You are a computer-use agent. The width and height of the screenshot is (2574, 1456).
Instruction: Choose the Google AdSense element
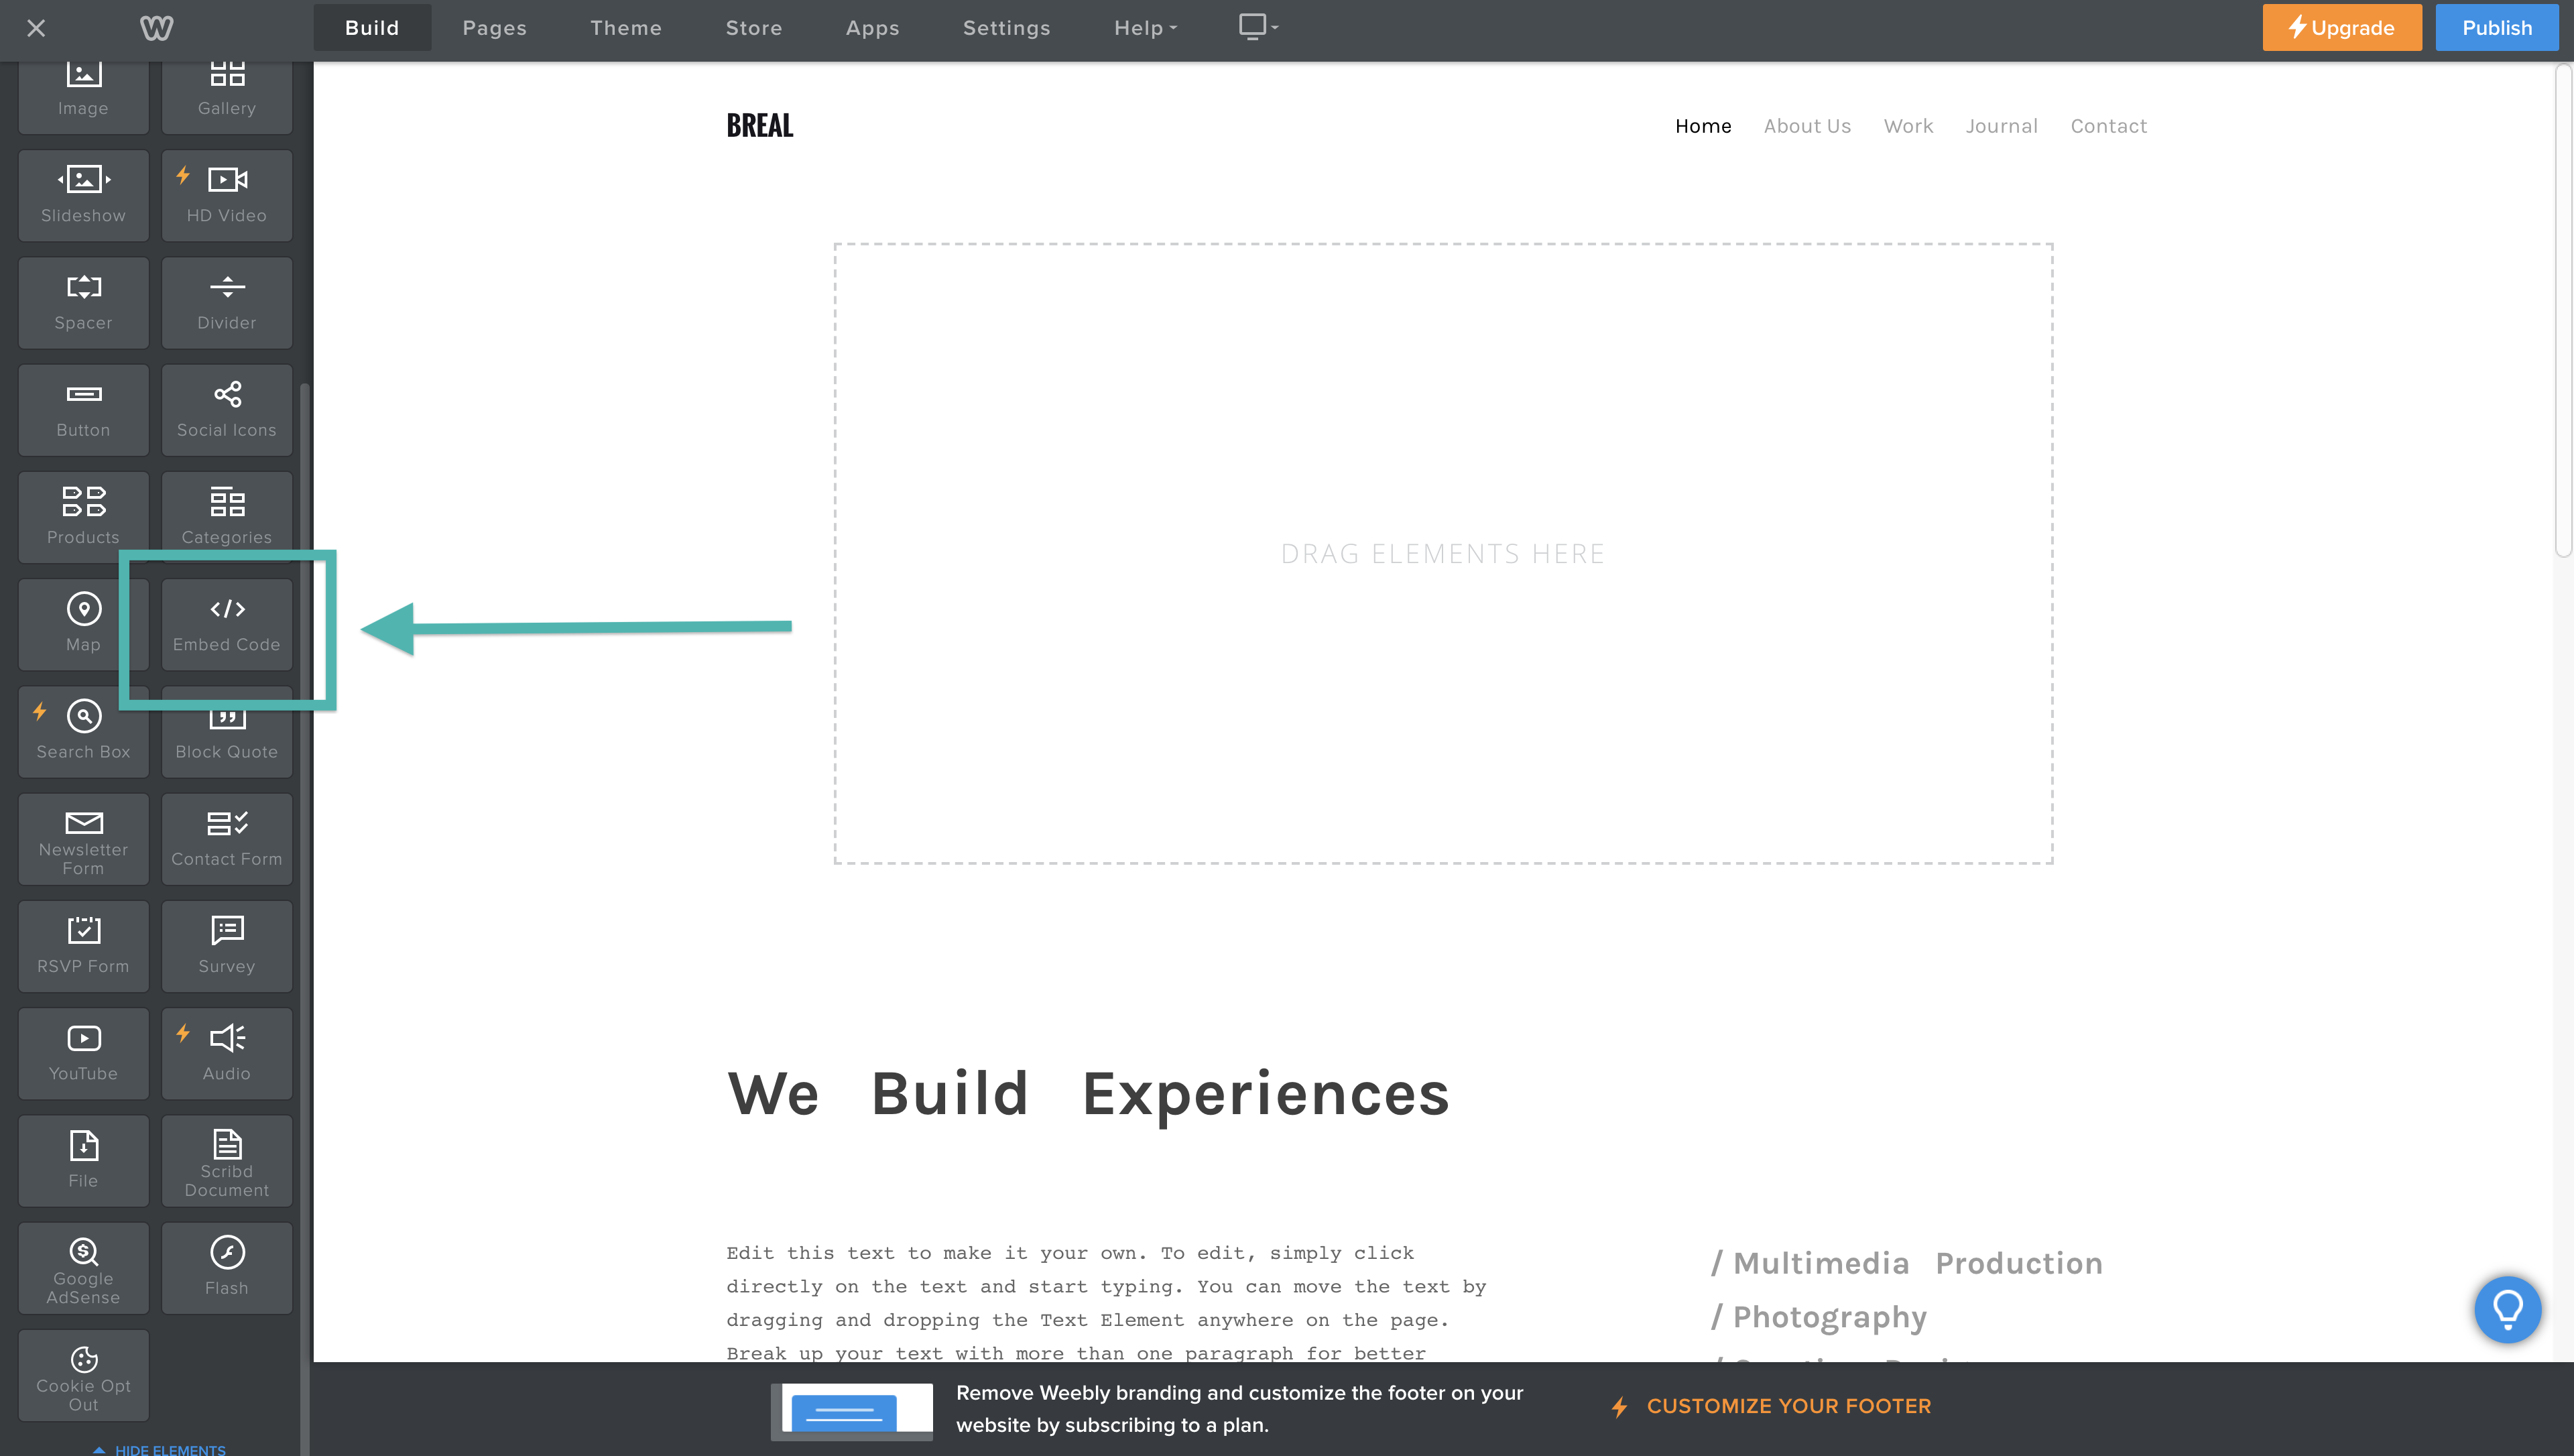(x=83, y=1267)
